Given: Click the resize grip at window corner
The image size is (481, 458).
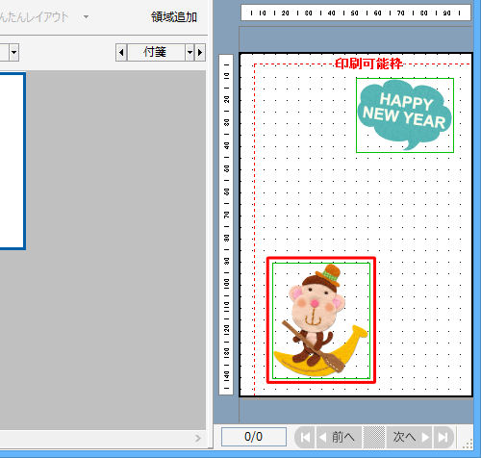Looking at the screenshot, I should click(468, 444).
